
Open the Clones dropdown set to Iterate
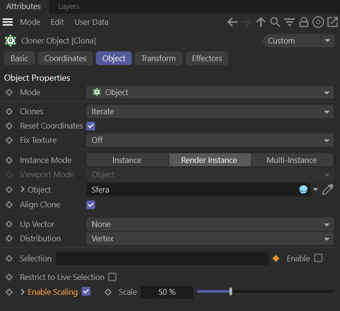click(x=209, y=112)
